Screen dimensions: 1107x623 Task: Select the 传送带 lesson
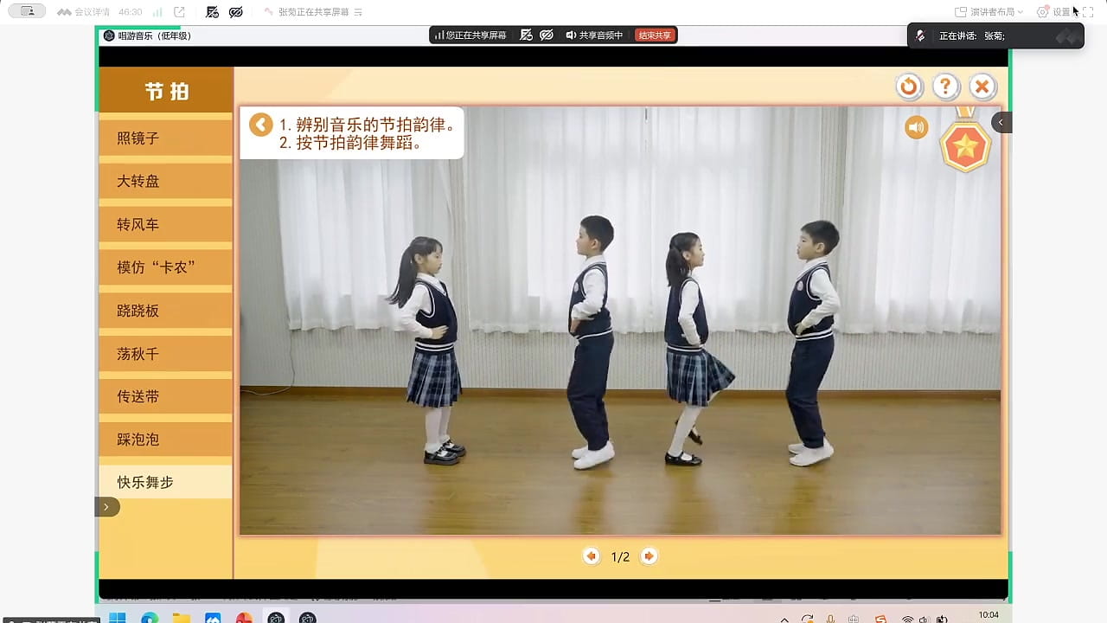[166, 396]
